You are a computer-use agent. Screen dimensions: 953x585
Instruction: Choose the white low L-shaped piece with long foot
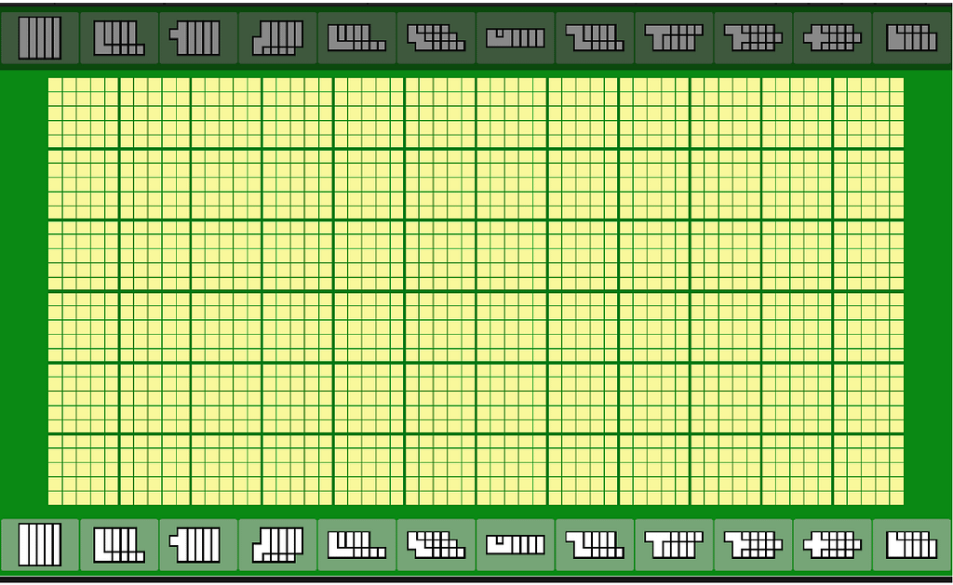coord(356,544)
